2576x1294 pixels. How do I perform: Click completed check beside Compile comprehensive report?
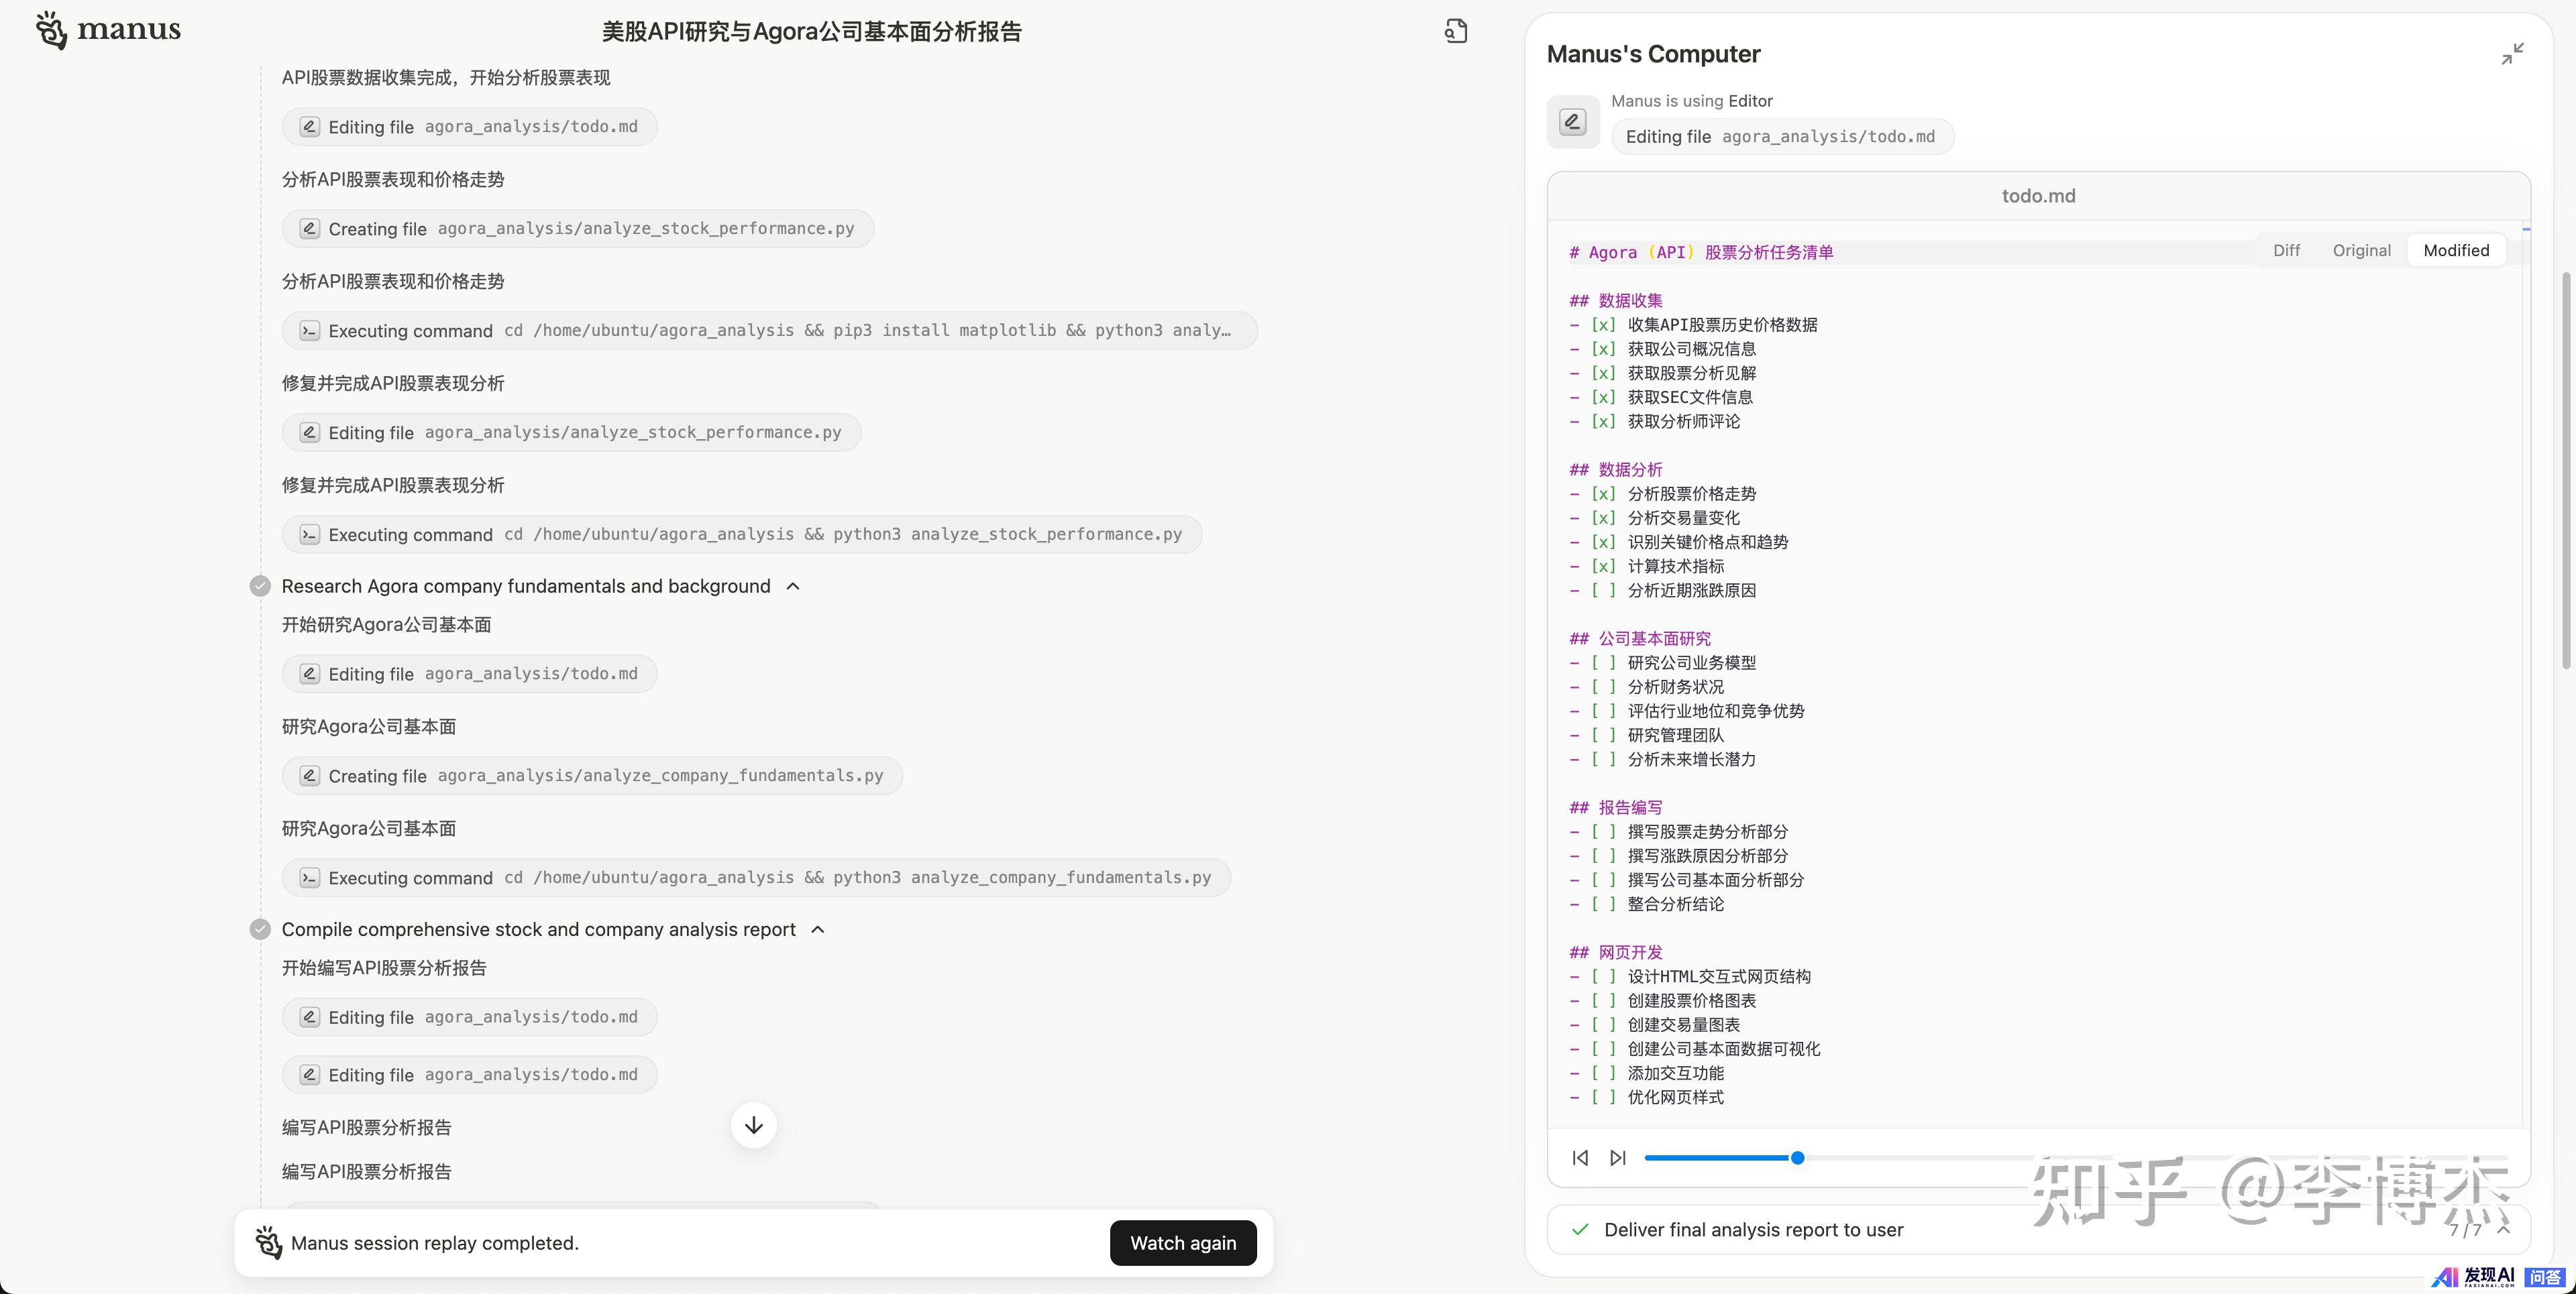(x=260, y=929)
